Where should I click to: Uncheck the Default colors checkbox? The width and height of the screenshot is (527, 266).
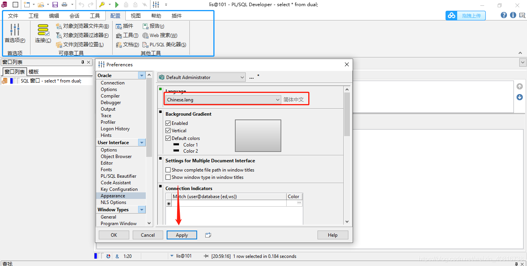coord(168,138)
